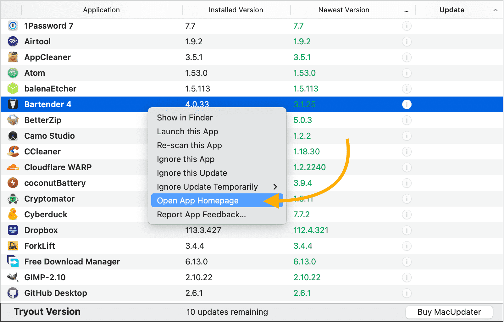Click the 1Password 7 app icon
Screen dimensions: 504x322
click(13, 26)
